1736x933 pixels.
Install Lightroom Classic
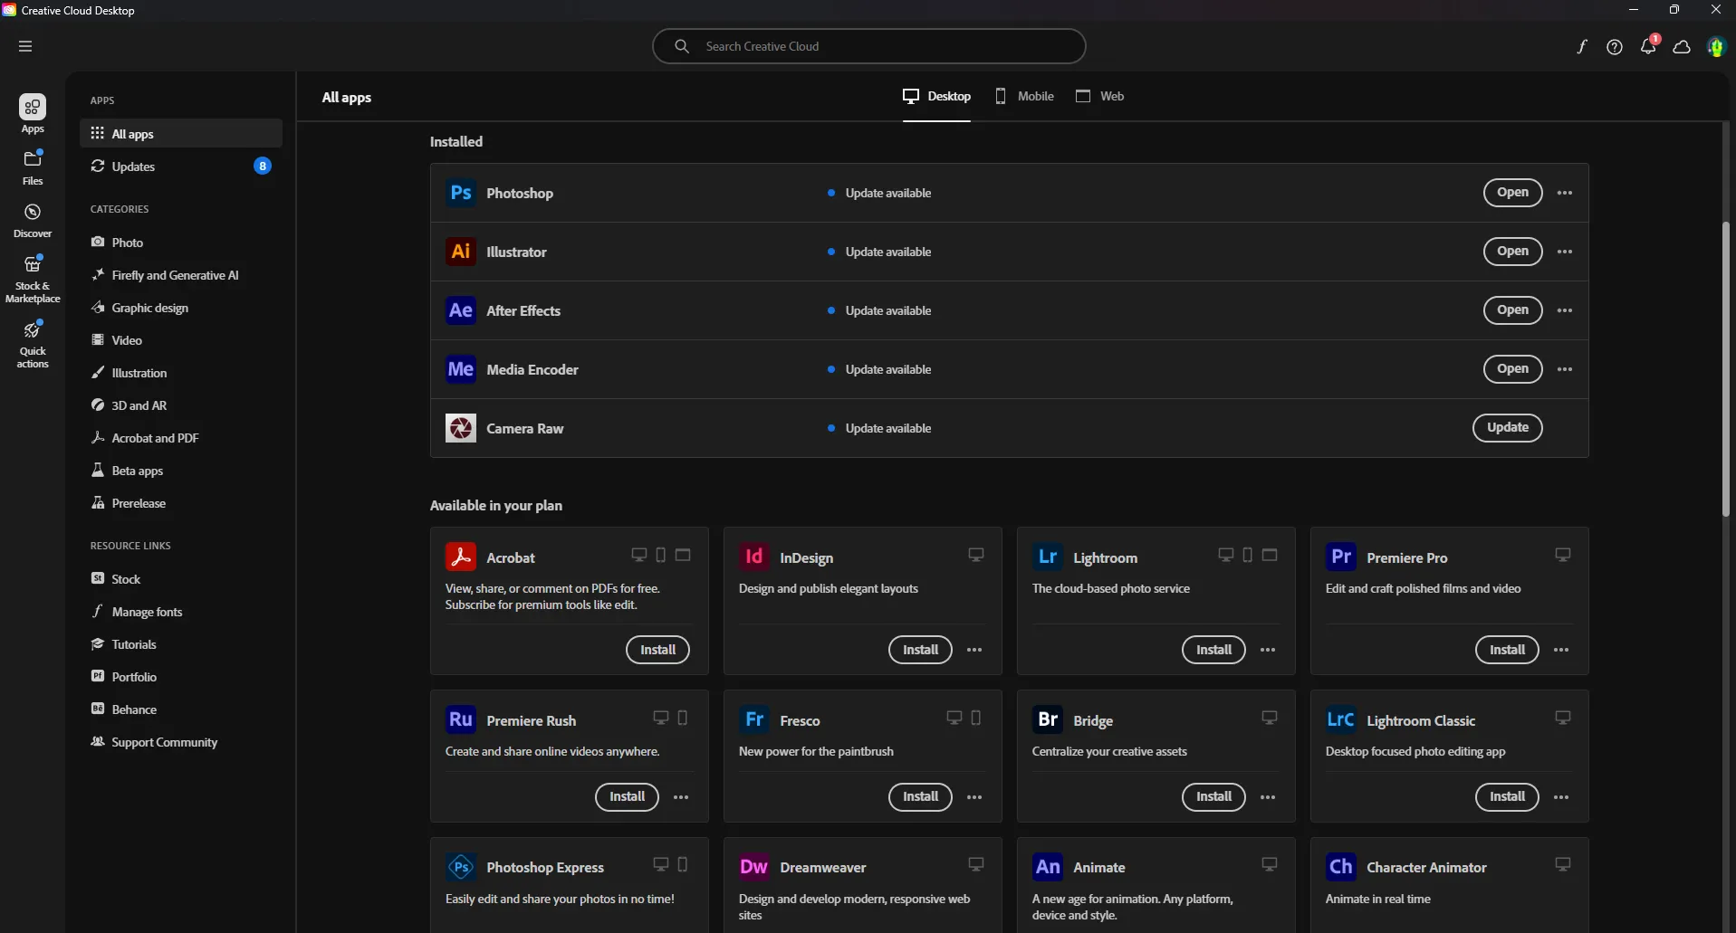[1507, 797]
